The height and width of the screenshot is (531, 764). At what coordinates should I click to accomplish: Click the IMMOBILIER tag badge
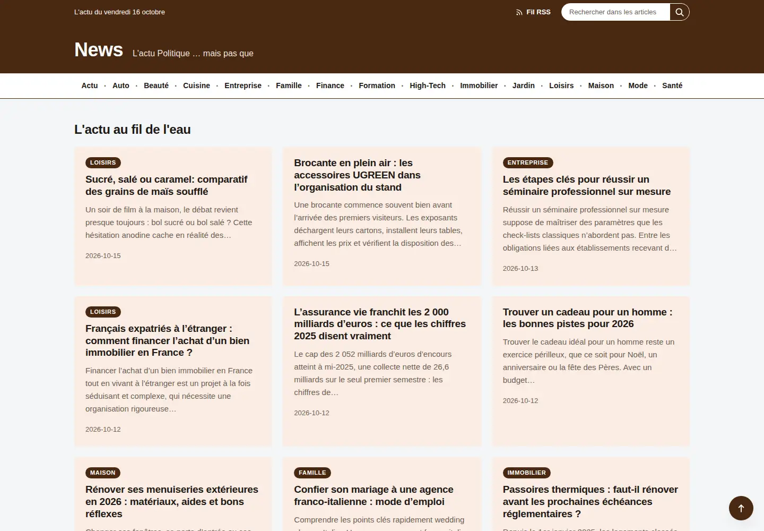(527, 473)
